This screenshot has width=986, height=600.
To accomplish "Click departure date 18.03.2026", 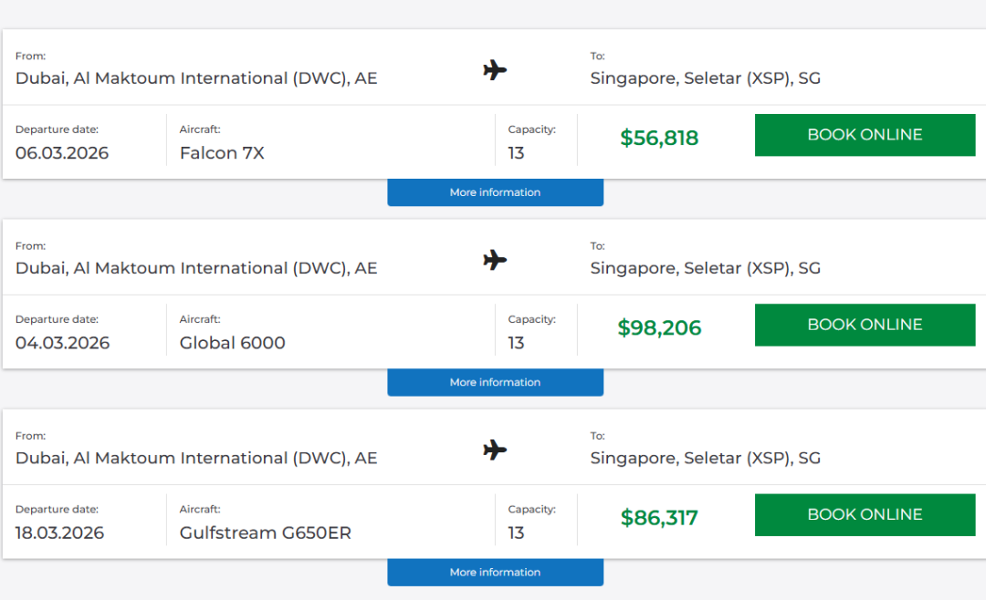I will [x=60, y=533].
